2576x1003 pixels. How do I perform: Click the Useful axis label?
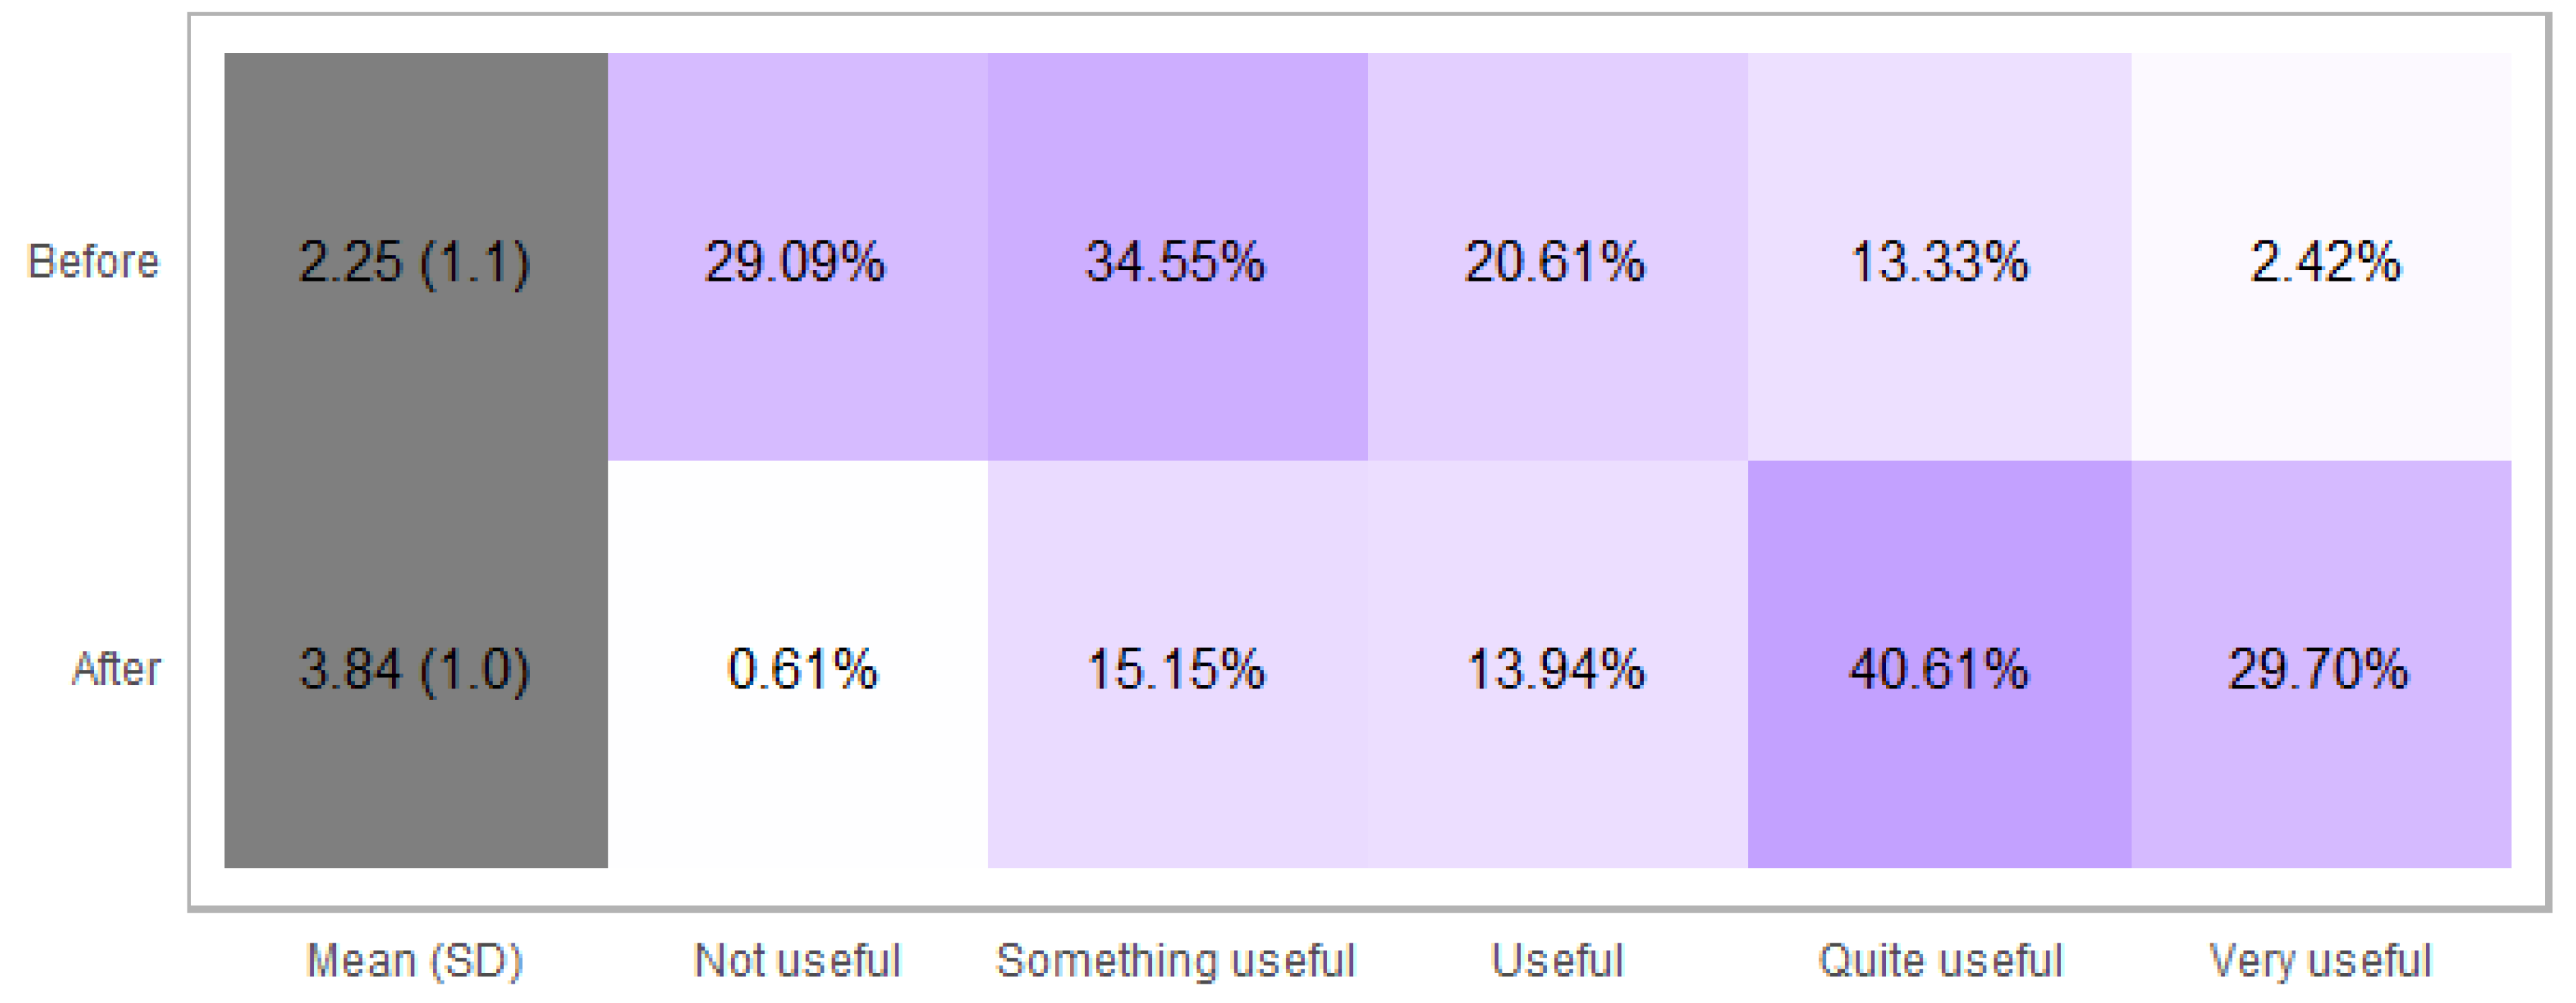pyautogui.click(x=1557, y=960)
